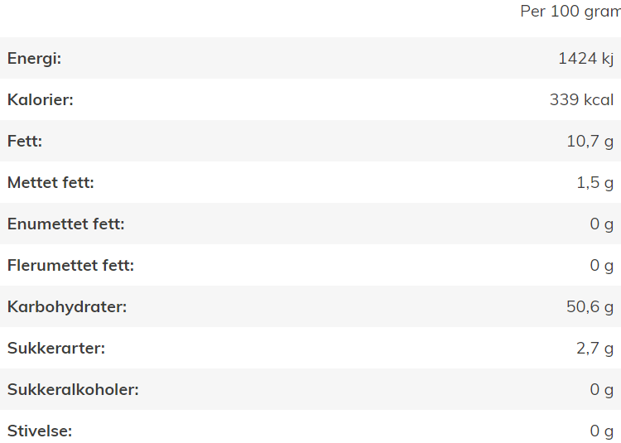Select the 50,6 g carbohydrate value
Screen dimensions: 621x443
click(590, 307)
